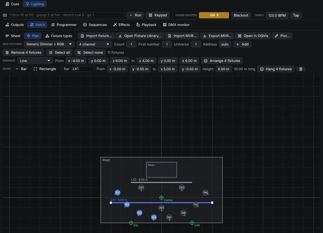Click Open Fixture Library... button
This screenshot has width=323, height=233.
[140, 36]
